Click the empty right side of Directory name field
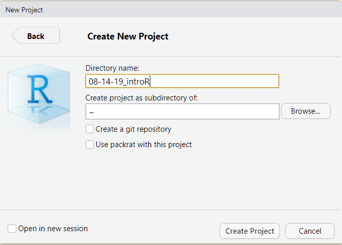Screen dimensions: 342x245 pos(214,81)
